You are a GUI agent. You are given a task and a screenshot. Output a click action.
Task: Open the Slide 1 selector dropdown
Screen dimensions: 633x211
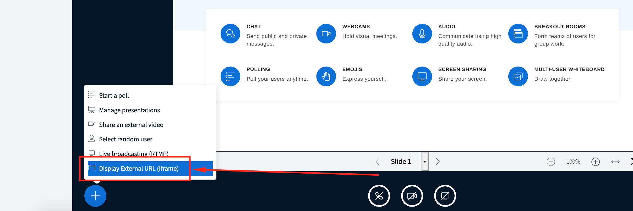coord(424,162)
